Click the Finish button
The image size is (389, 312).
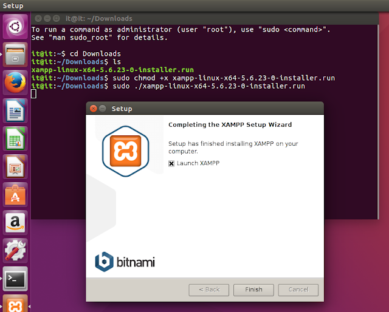pyautogui.click(x=253, y=290)
